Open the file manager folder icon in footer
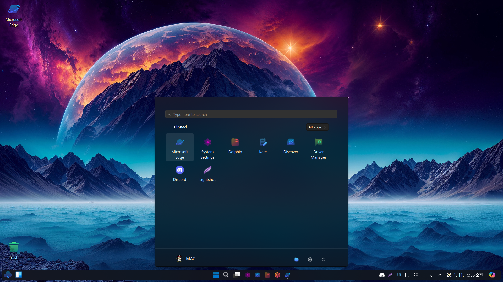Image resolution: width=503 pixels, height=282 pixels. coord(296,259)
